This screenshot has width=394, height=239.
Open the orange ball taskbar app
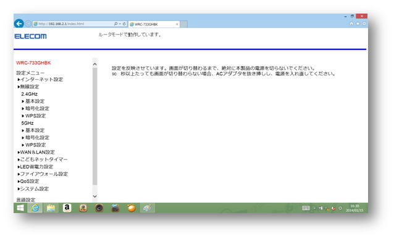click(131, 208)
